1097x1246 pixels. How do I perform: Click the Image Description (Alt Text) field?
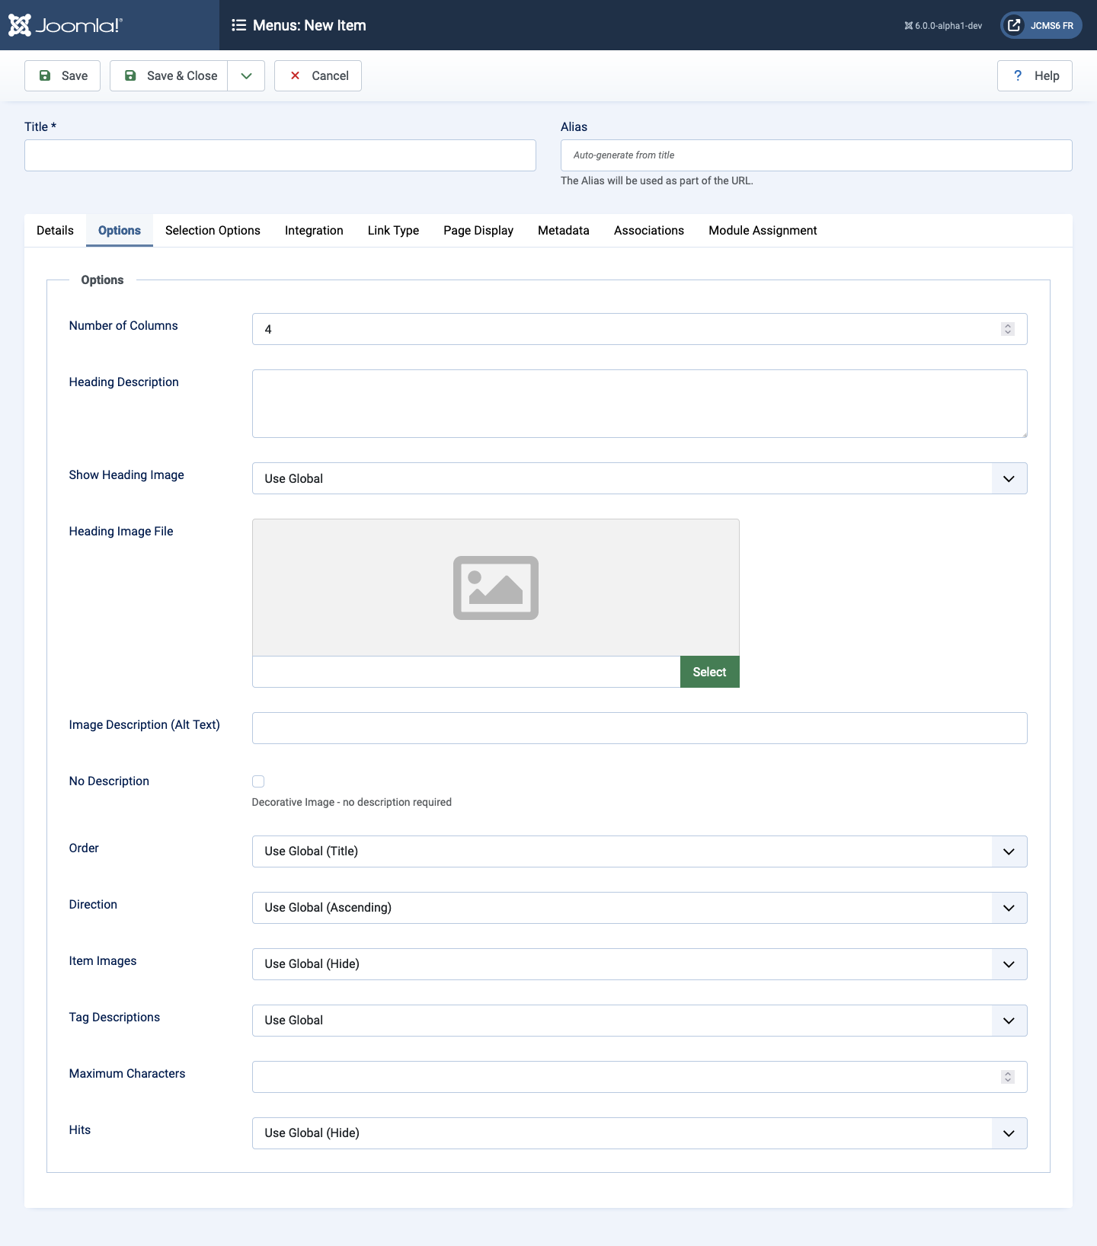(x=640, y=728)
